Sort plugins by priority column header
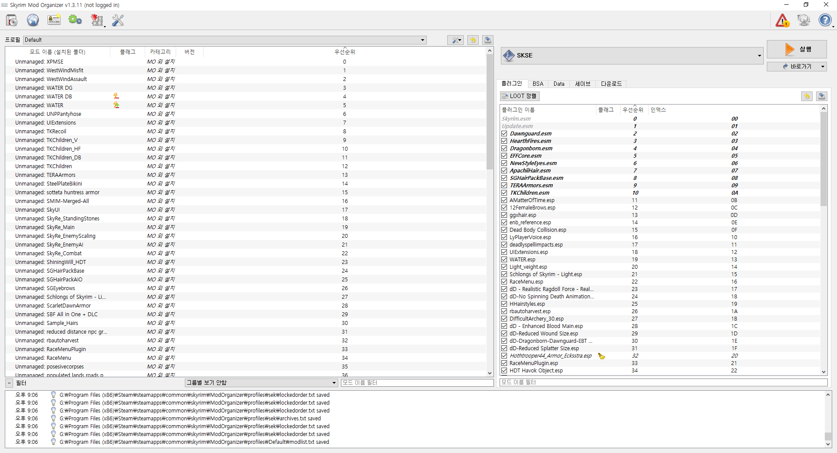Image resolution: width=837 pixels, height=453 pixels. (x=633, y=110)
